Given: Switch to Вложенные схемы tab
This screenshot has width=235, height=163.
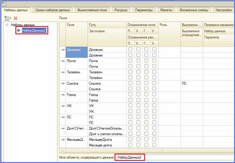Looking at the screenshot, I should 194,10.
